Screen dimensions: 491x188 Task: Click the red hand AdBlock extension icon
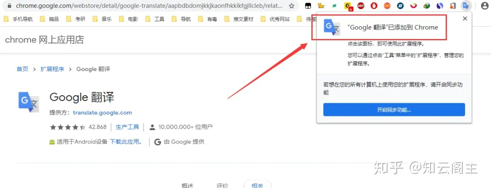(374, 5)
